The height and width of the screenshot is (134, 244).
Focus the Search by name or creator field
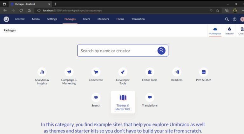point(118,51)
